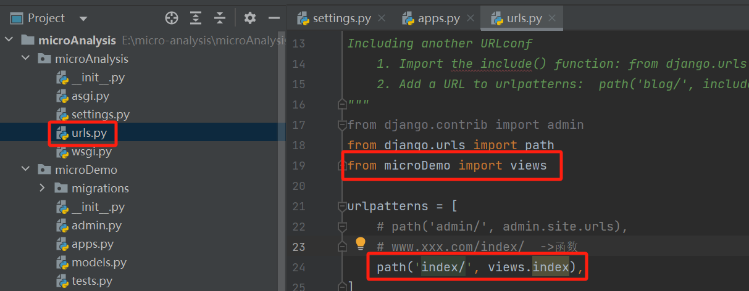Click the Python icon on settings.py tab
Screen dimensions: 749x291
pyautogui.click(x=303, y=18)
